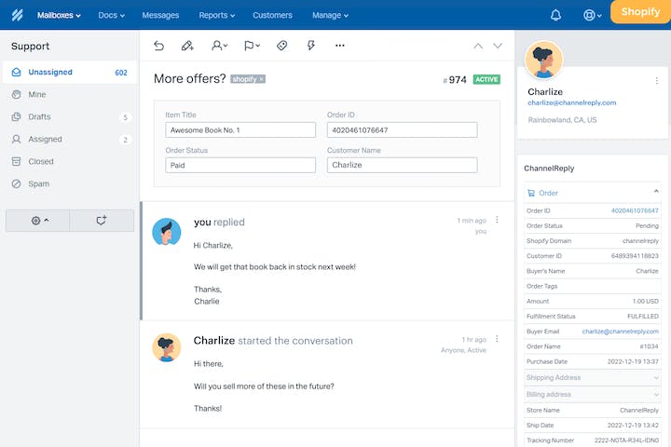Remove the shopify tag
This screenshot has width=671, height=447.
tap(262, 79)
